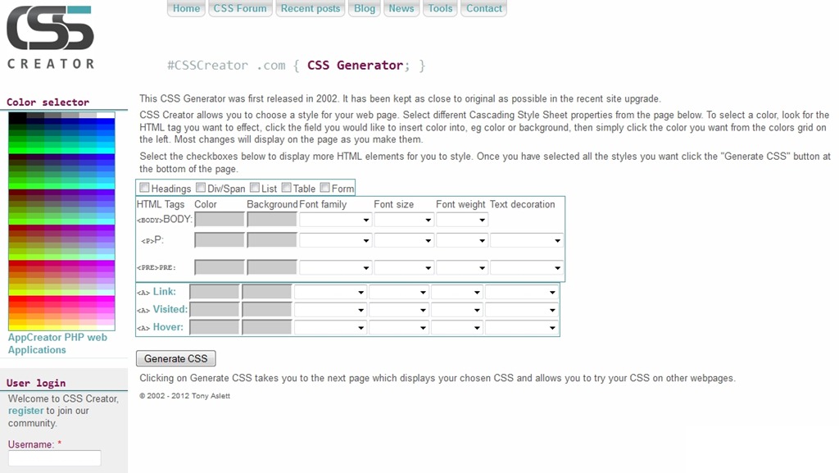Follow the register link
The height and width of the screenshot is (473, 839).
tap(25, 411)
